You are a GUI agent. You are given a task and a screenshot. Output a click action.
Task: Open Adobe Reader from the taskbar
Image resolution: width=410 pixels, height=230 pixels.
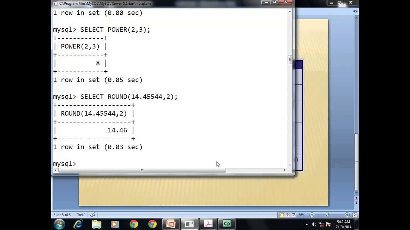208,224
